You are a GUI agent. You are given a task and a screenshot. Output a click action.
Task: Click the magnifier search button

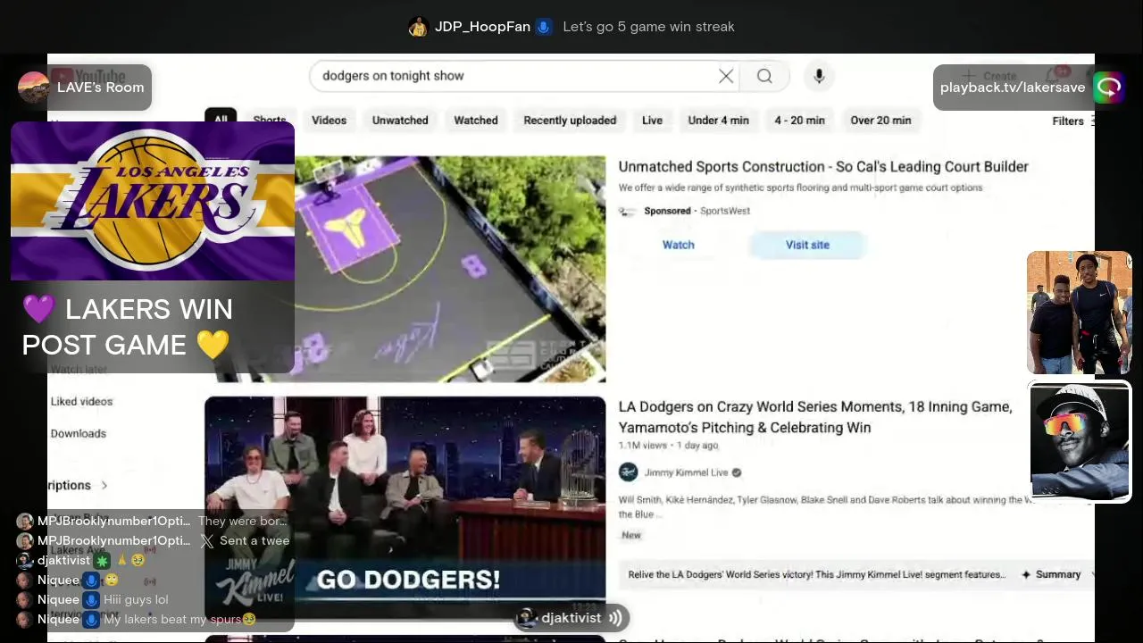[x=764, y=76]
